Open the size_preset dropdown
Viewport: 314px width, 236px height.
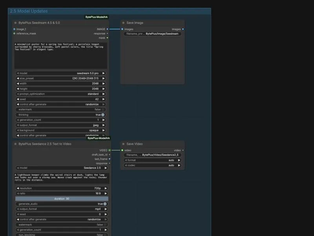coord(60,78)
